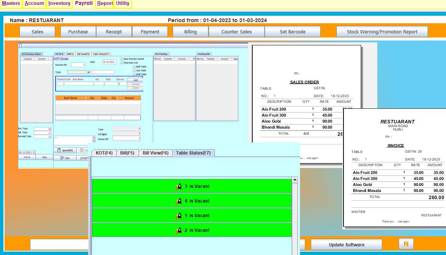This screenshot has width=446, height=255.
Task: Click the Update Software button
Action: [346, 245]
